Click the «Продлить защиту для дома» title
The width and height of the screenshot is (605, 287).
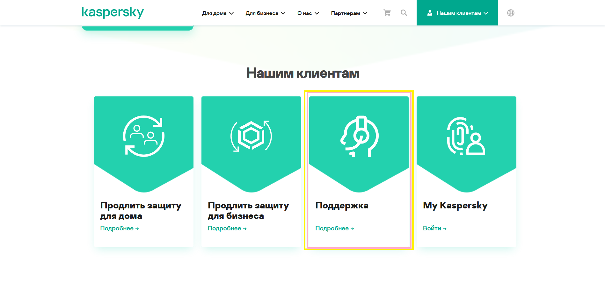tap(141, 211)
